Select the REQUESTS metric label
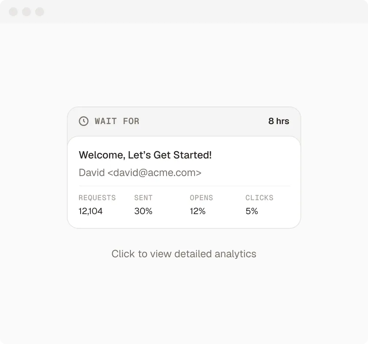This screenshot has width=368, height=344. [97, 198]
